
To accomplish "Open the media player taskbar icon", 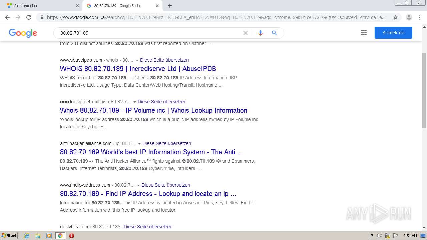I will pos(49,236).
